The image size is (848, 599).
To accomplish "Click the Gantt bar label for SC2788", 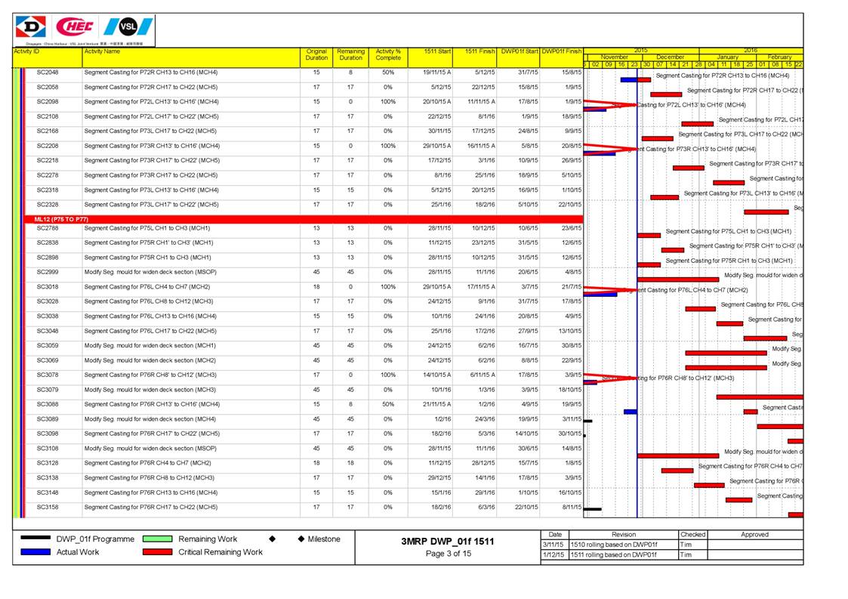I will click(x=729, y=232).
